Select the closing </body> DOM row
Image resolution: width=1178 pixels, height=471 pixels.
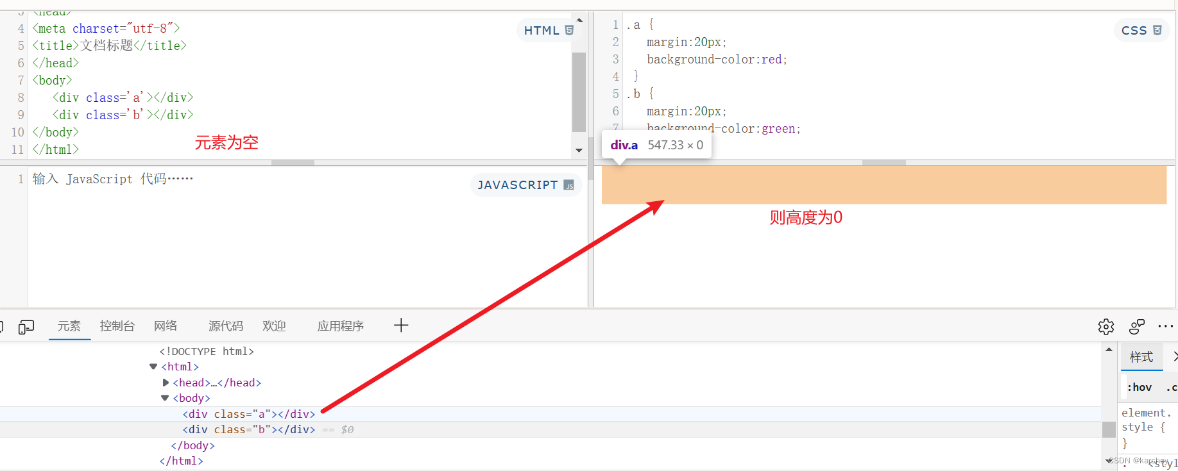click(193, 445)
